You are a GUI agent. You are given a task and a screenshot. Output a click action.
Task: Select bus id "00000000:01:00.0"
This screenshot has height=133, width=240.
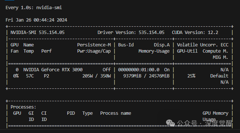pyautogui.click(x=139, y=70)
